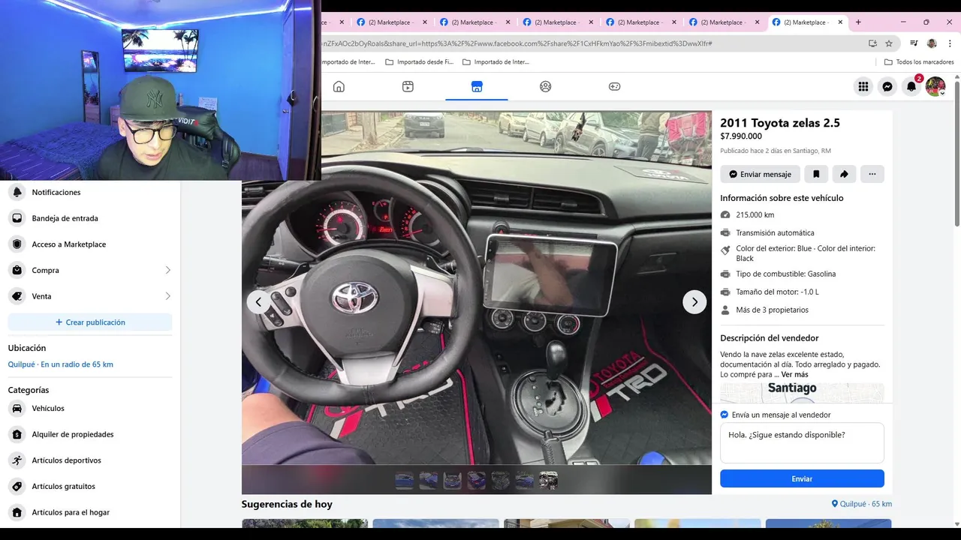Share the listing with the arrow button
The height and width of the screenshot is (540, 961).
844,174
